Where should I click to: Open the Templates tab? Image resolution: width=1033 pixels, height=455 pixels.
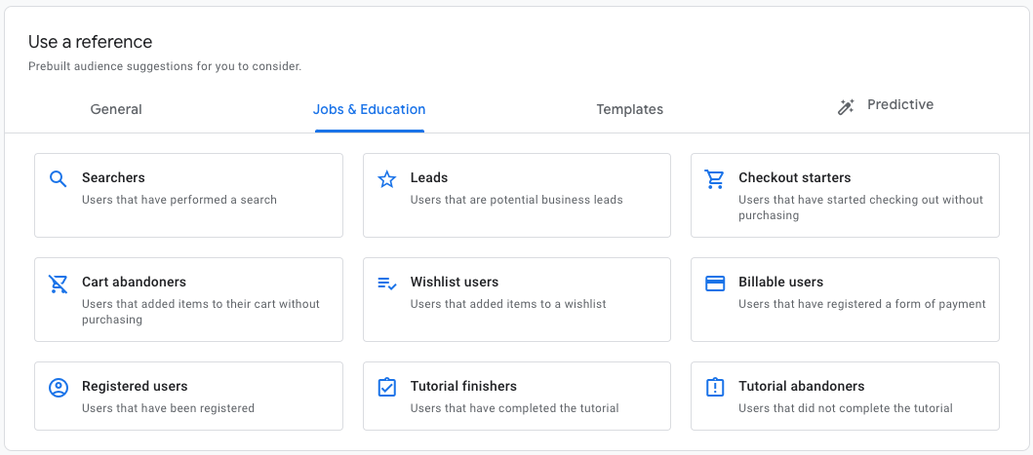pyautogui.click(x=629, y=109)
